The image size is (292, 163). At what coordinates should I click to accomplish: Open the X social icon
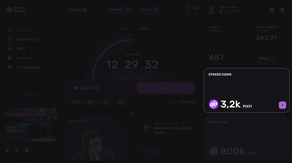(x=17, y=150)
